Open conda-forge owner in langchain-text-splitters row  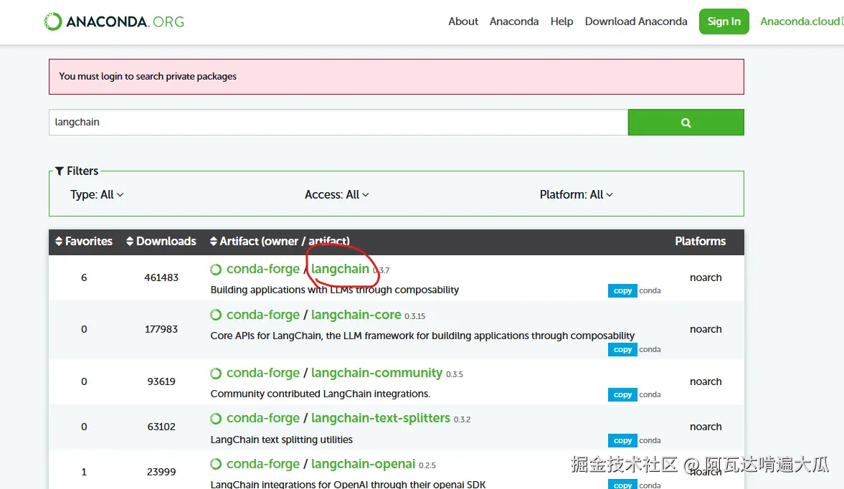(262, 418)
